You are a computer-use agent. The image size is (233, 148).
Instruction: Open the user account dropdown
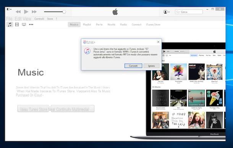point(167,12)
